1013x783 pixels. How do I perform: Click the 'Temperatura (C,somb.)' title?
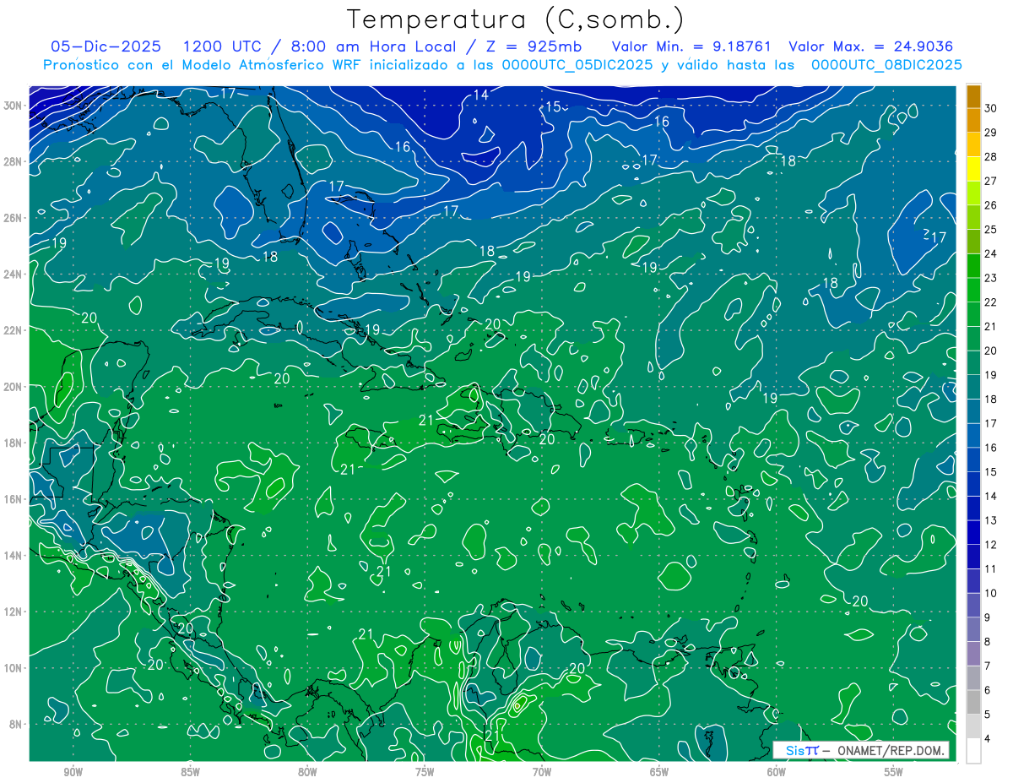(515, 19)
